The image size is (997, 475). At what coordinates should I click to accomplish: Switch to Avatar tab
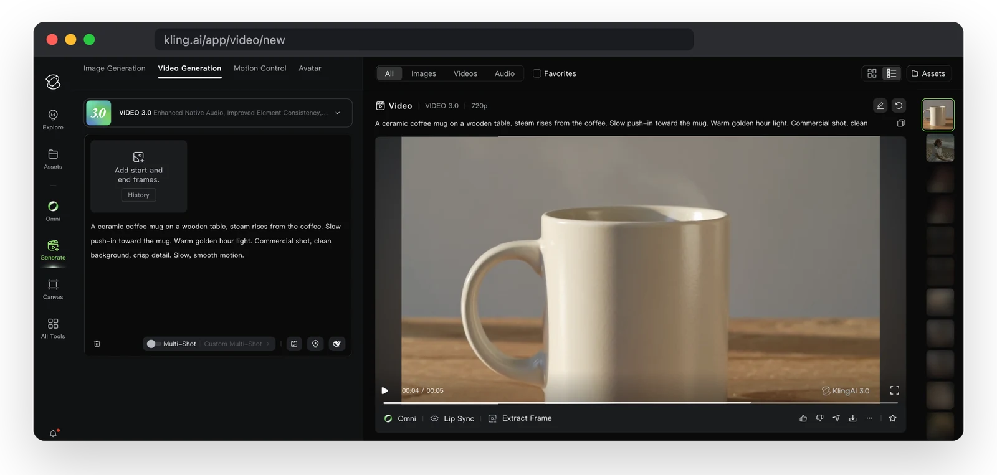coord(310,68)
